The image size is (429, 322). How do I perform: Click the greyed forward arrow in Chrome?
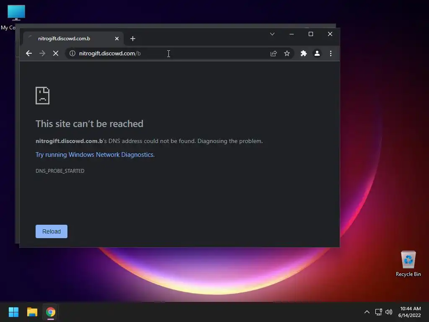[42, 53]
